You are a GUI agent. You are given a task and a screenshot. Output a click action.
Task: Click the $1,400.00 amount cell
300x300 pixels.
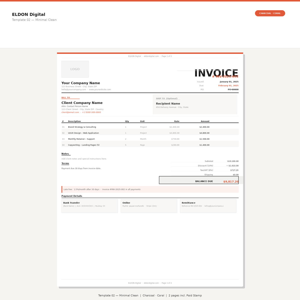click(x=204, y=145)
